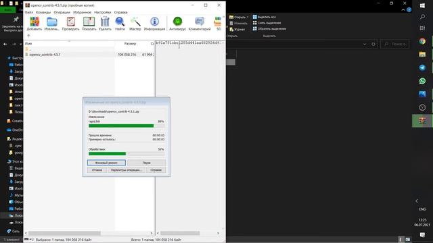The image size is (433, 243).
Task: Click the Антивирус (Virus scan) green icon
Action: click(x=177, y=24)
